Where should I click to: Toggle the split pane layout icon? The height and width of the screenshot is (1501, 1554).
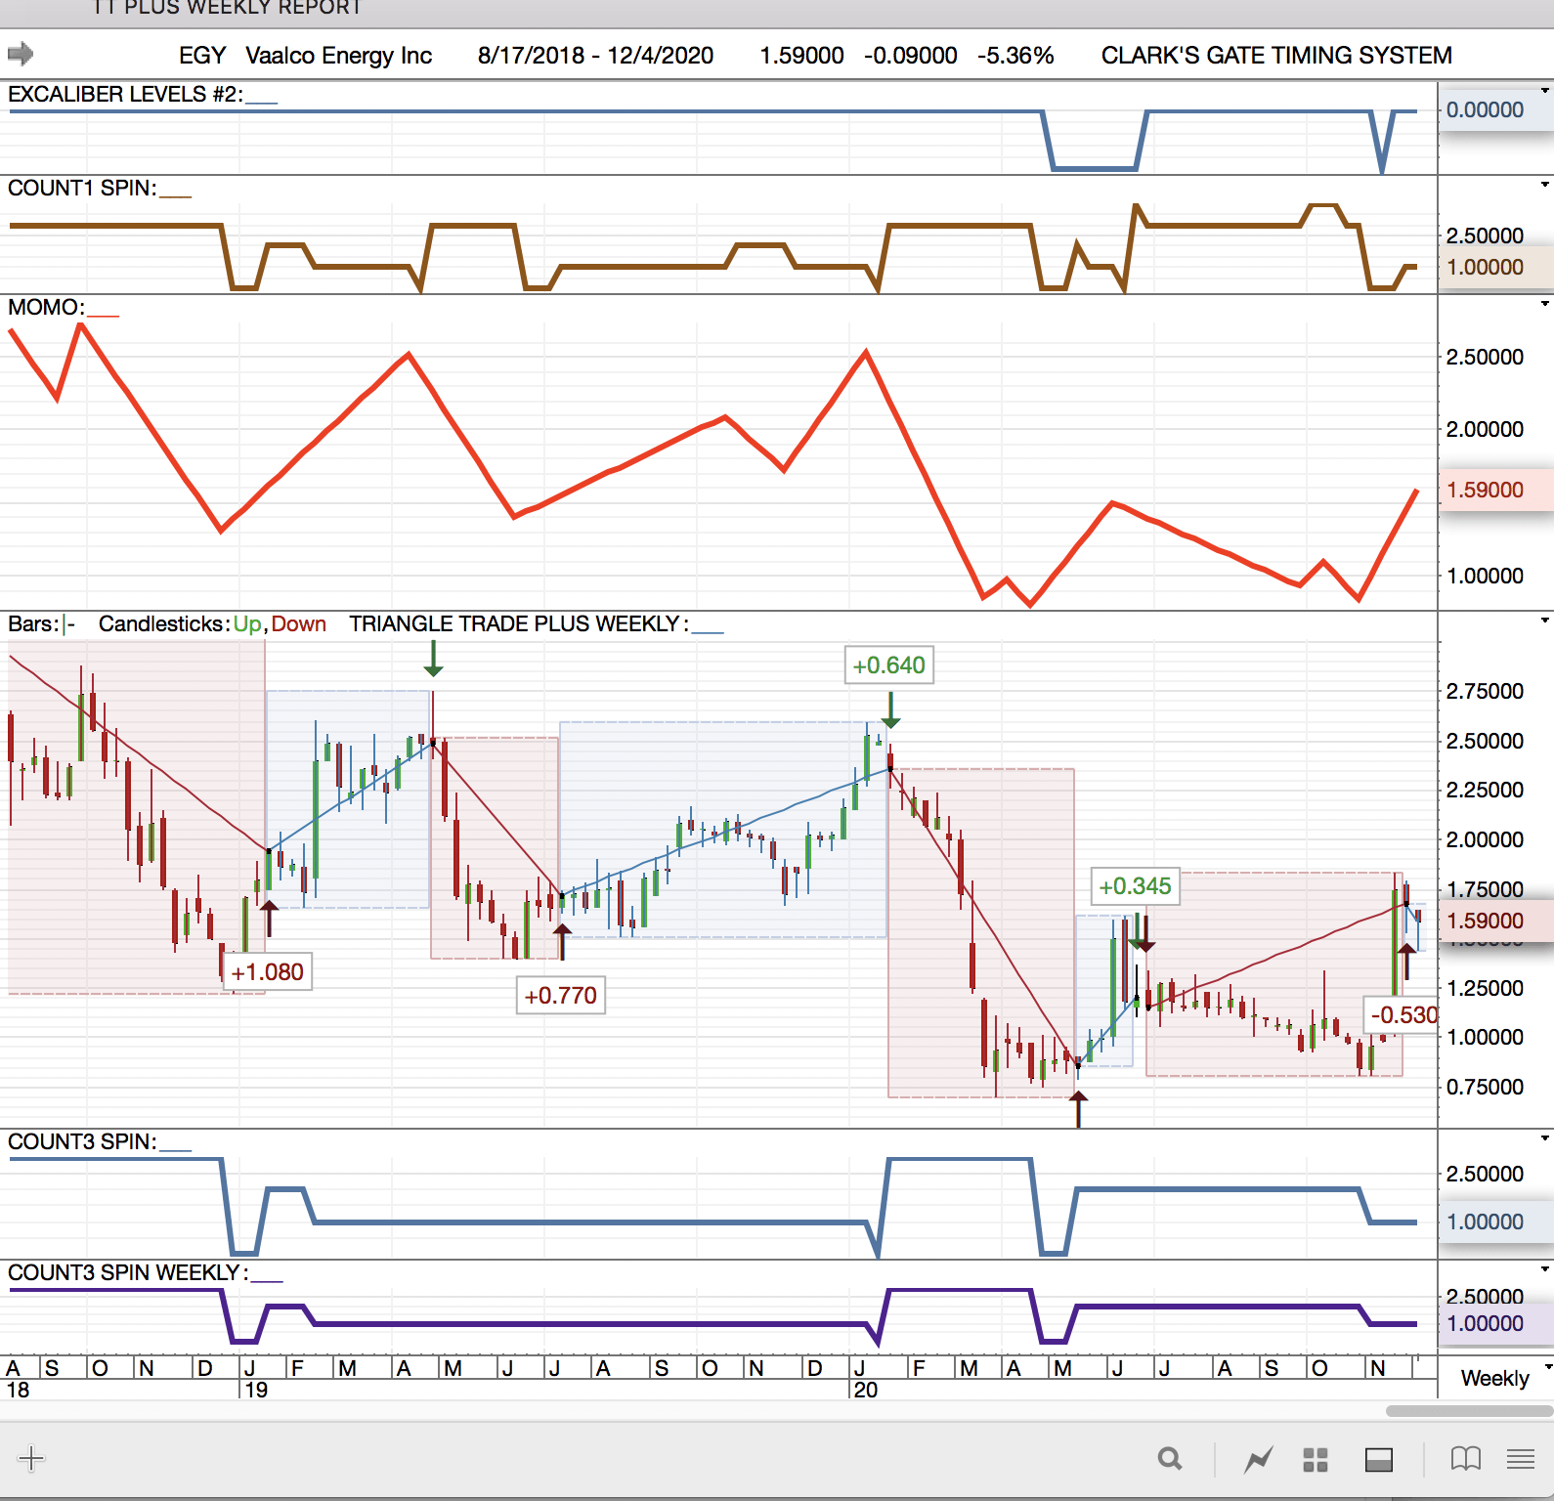coord(1378,1459)
